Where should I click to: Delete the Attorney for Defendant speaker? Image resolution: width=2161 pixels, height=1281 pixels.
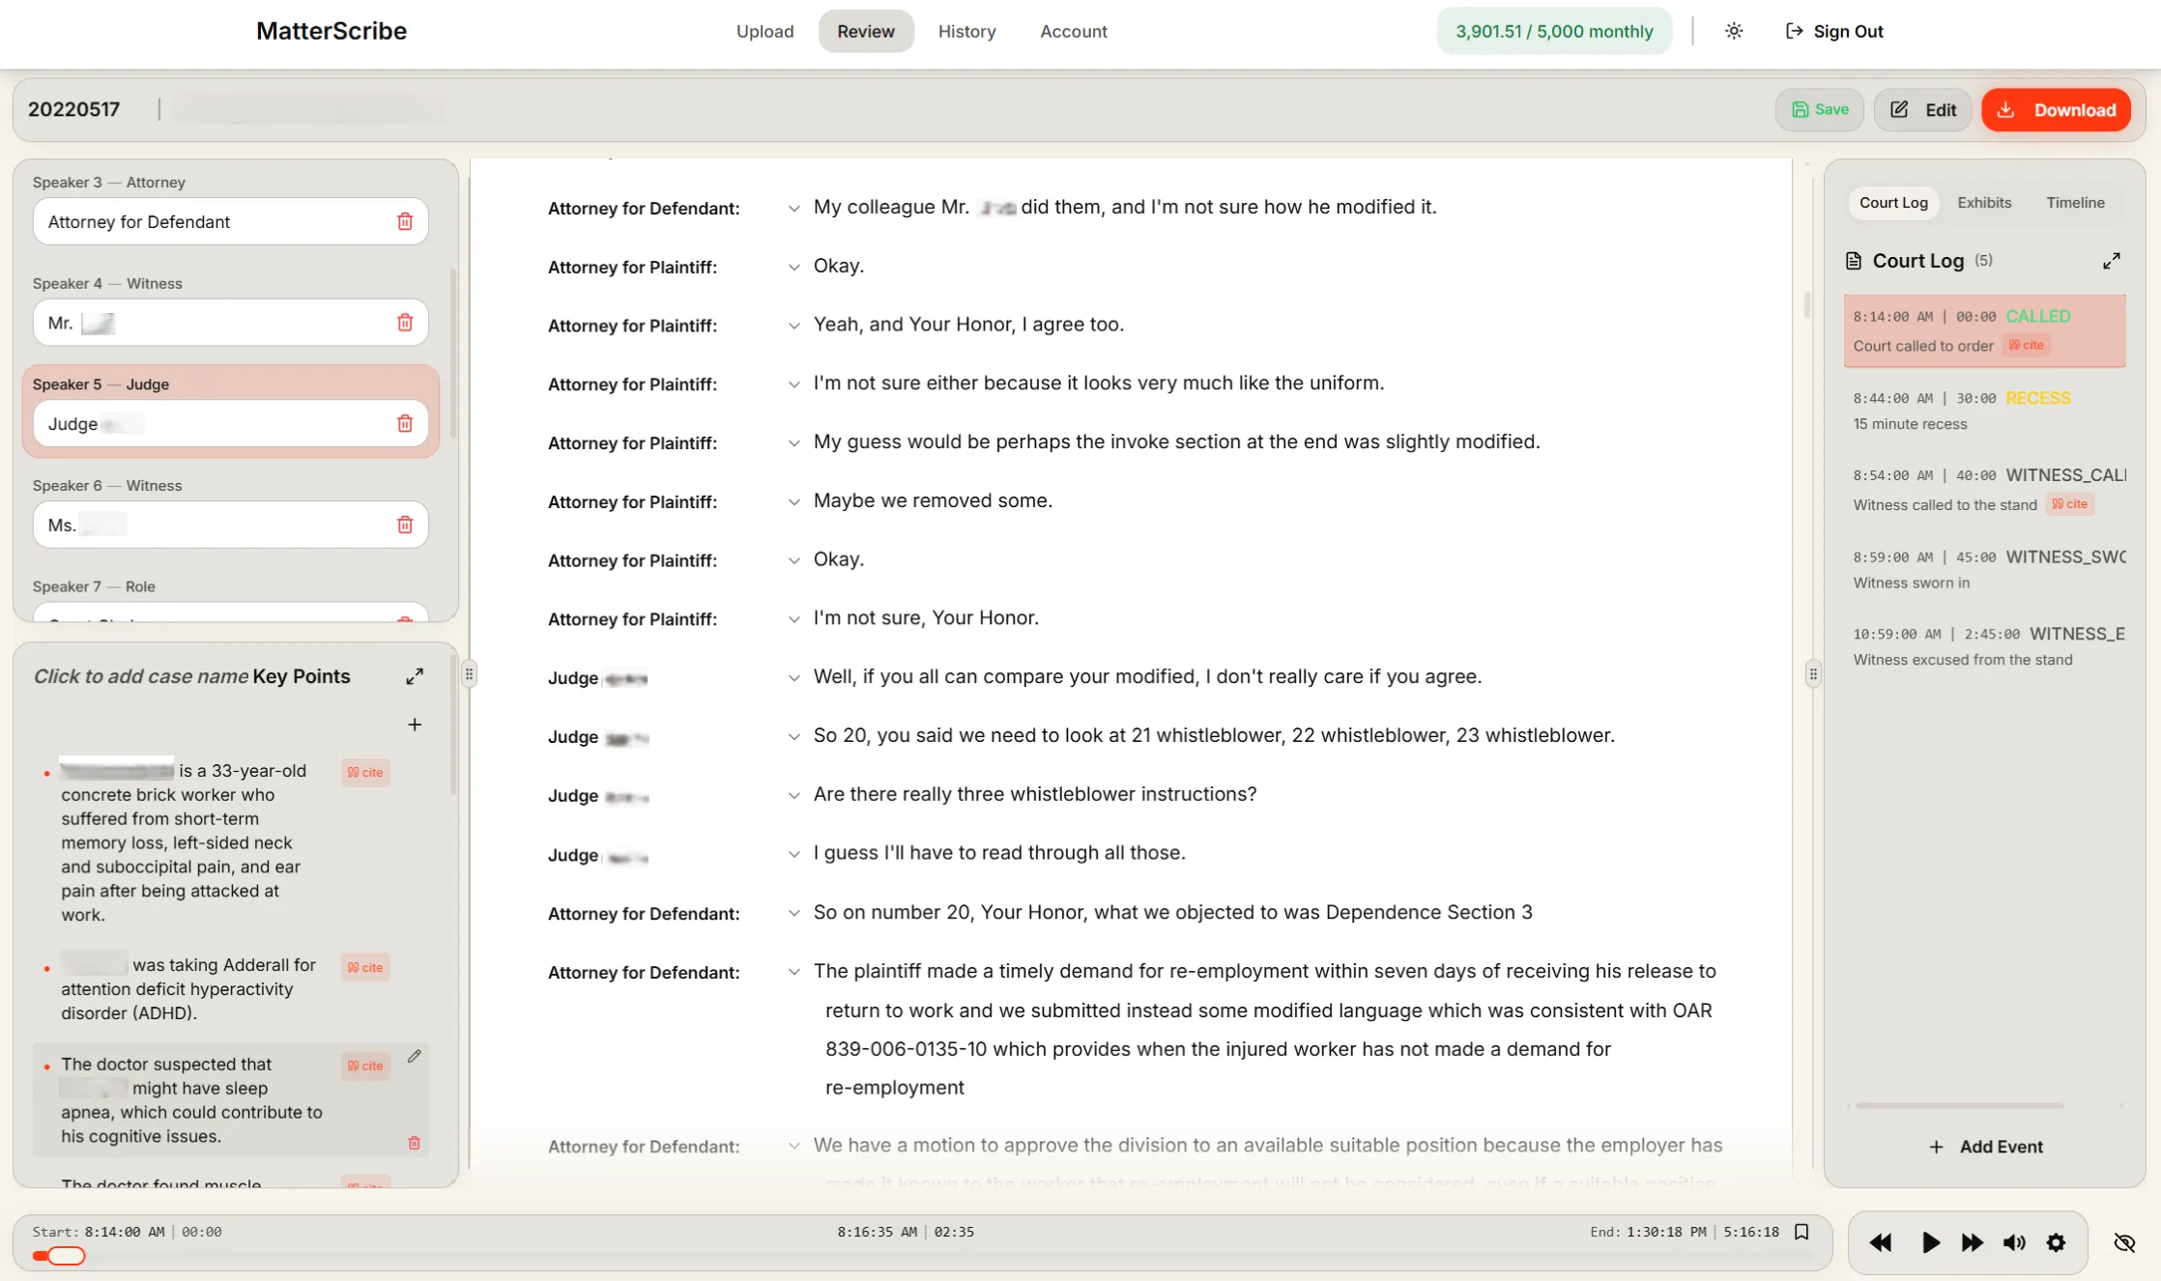(405, 221)
